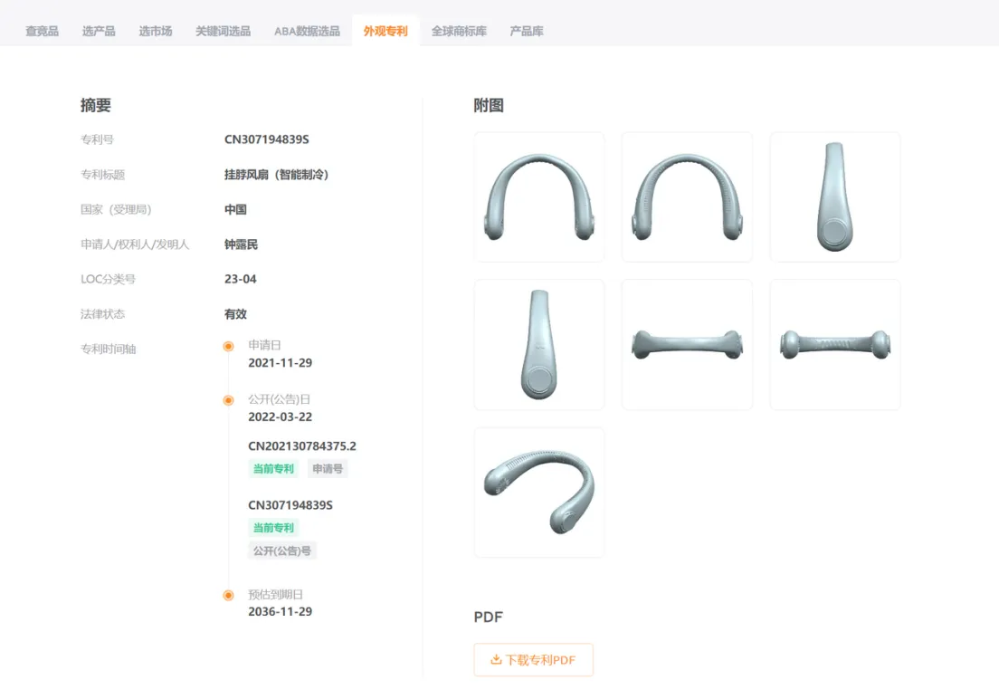The image size is (999, 699).
Task: Click the 下载专利PDF button
Action: [x=534, y=660]
